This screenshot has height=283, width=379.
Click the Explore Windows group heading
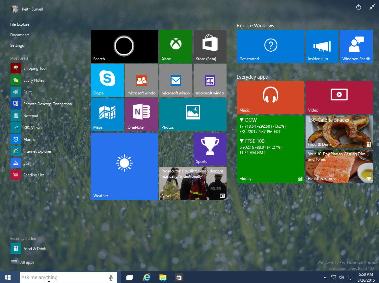255,26
